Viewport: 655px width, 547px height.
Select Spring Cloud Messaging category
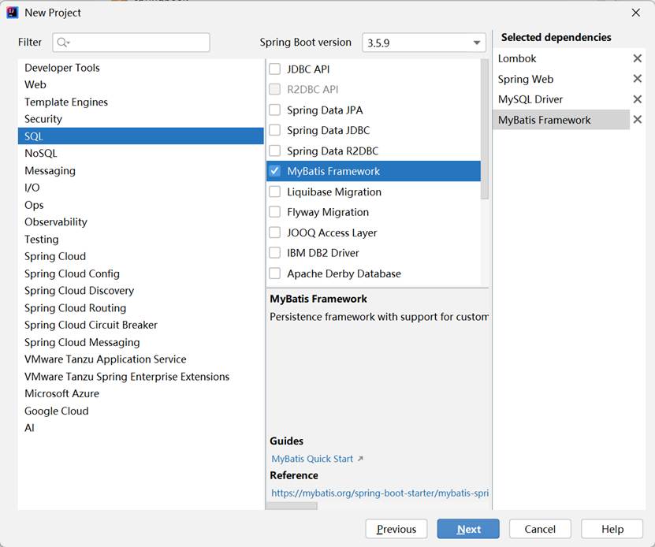coord(141,342)
